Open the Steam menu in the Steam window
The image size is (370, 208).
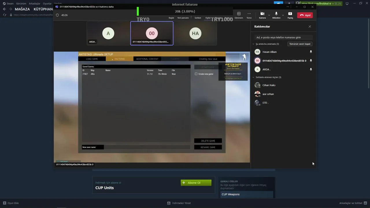point(10,3)
